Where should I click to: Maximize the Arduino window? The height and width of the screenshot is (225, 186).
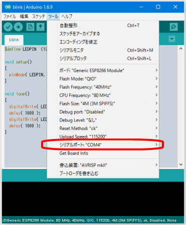point(158,7)
